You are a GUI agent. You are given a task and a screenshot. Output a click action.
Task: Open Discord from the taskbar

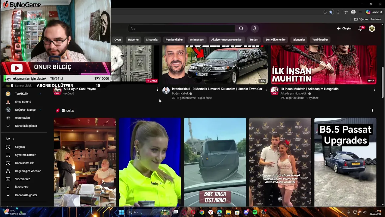click(x=246, y=212)
